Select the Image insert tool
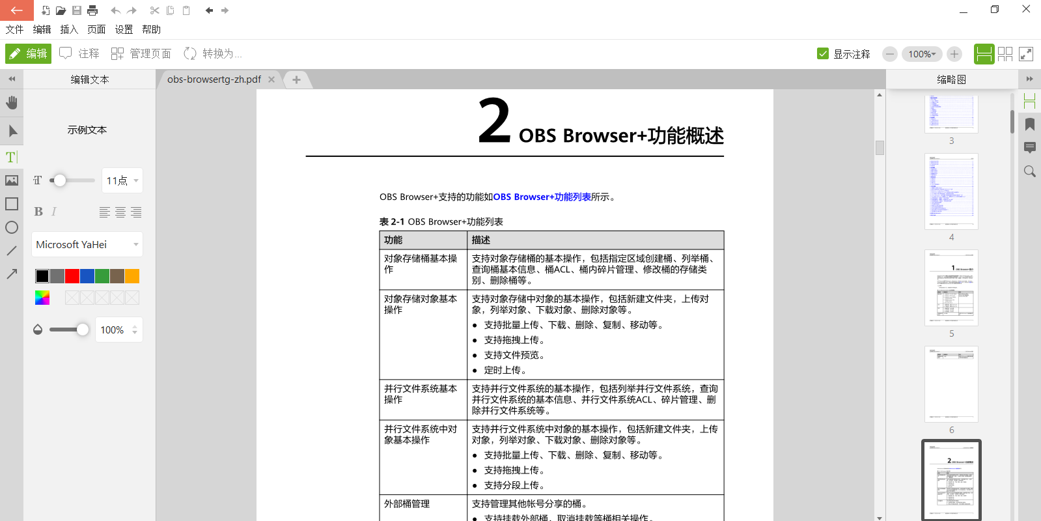The height and width of the screenshot is (521, 1041). click(12, 180)
